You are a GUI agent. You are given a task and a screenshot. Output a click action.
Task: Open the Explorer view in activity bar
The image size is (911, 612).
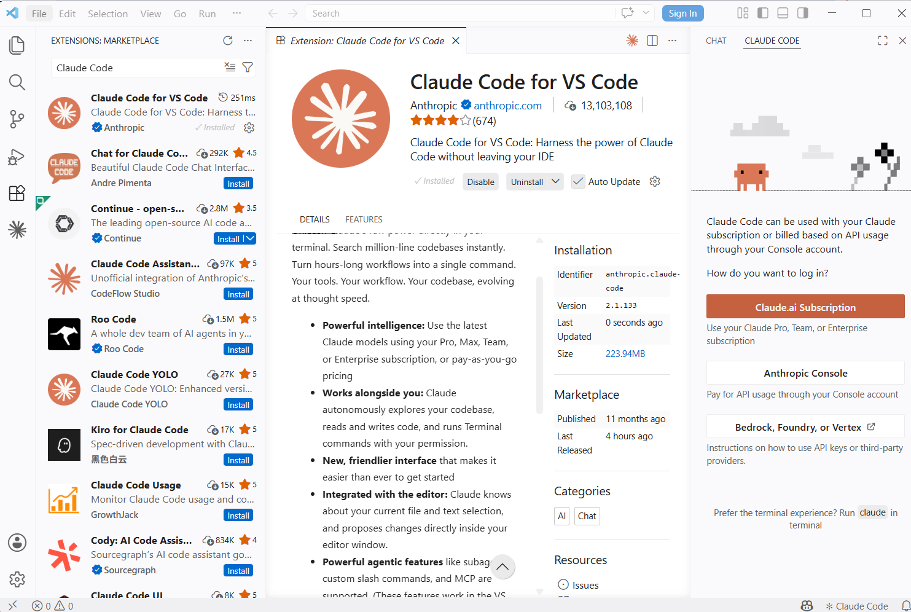click(x=17, y=45)
